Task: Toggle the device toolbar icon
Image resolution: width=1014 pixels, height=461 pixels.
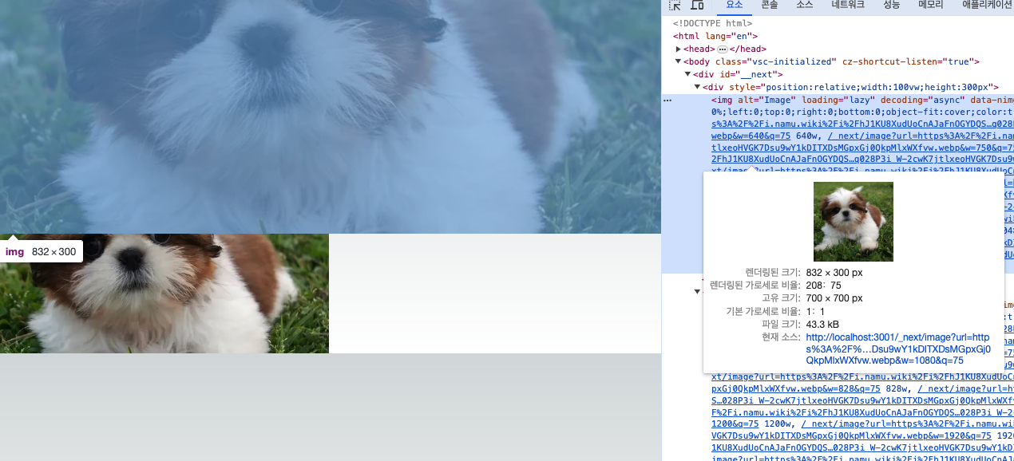Action: [x=697, y=5]
